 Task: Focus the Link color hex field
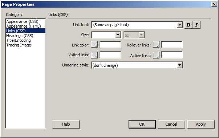110,45
